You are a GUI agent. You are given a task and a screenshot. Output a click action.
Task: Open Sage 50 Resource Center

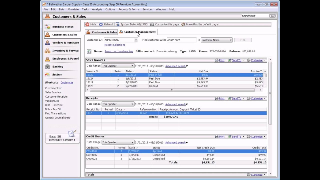(62, 138)
